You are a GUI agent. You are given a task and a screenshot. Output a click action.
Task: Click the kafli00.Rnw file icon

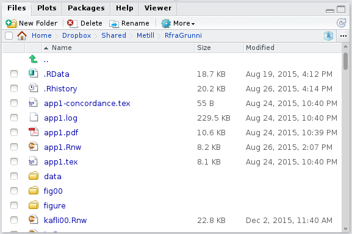33,219
